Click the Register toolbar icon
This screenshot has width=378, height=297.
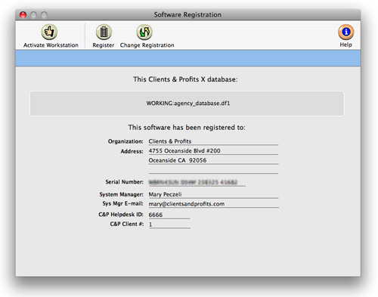point(104,32)
